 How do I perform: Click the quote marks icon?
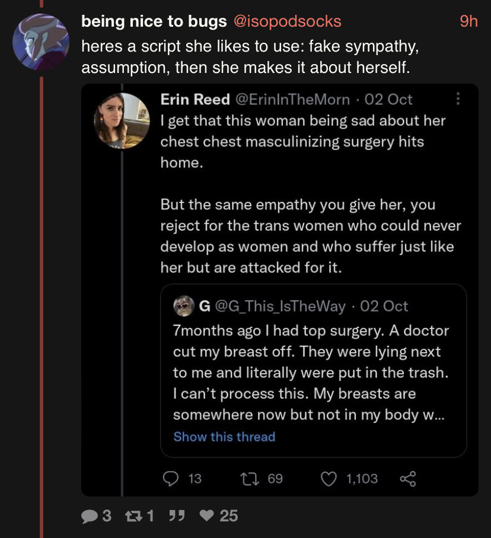point(176,516)
